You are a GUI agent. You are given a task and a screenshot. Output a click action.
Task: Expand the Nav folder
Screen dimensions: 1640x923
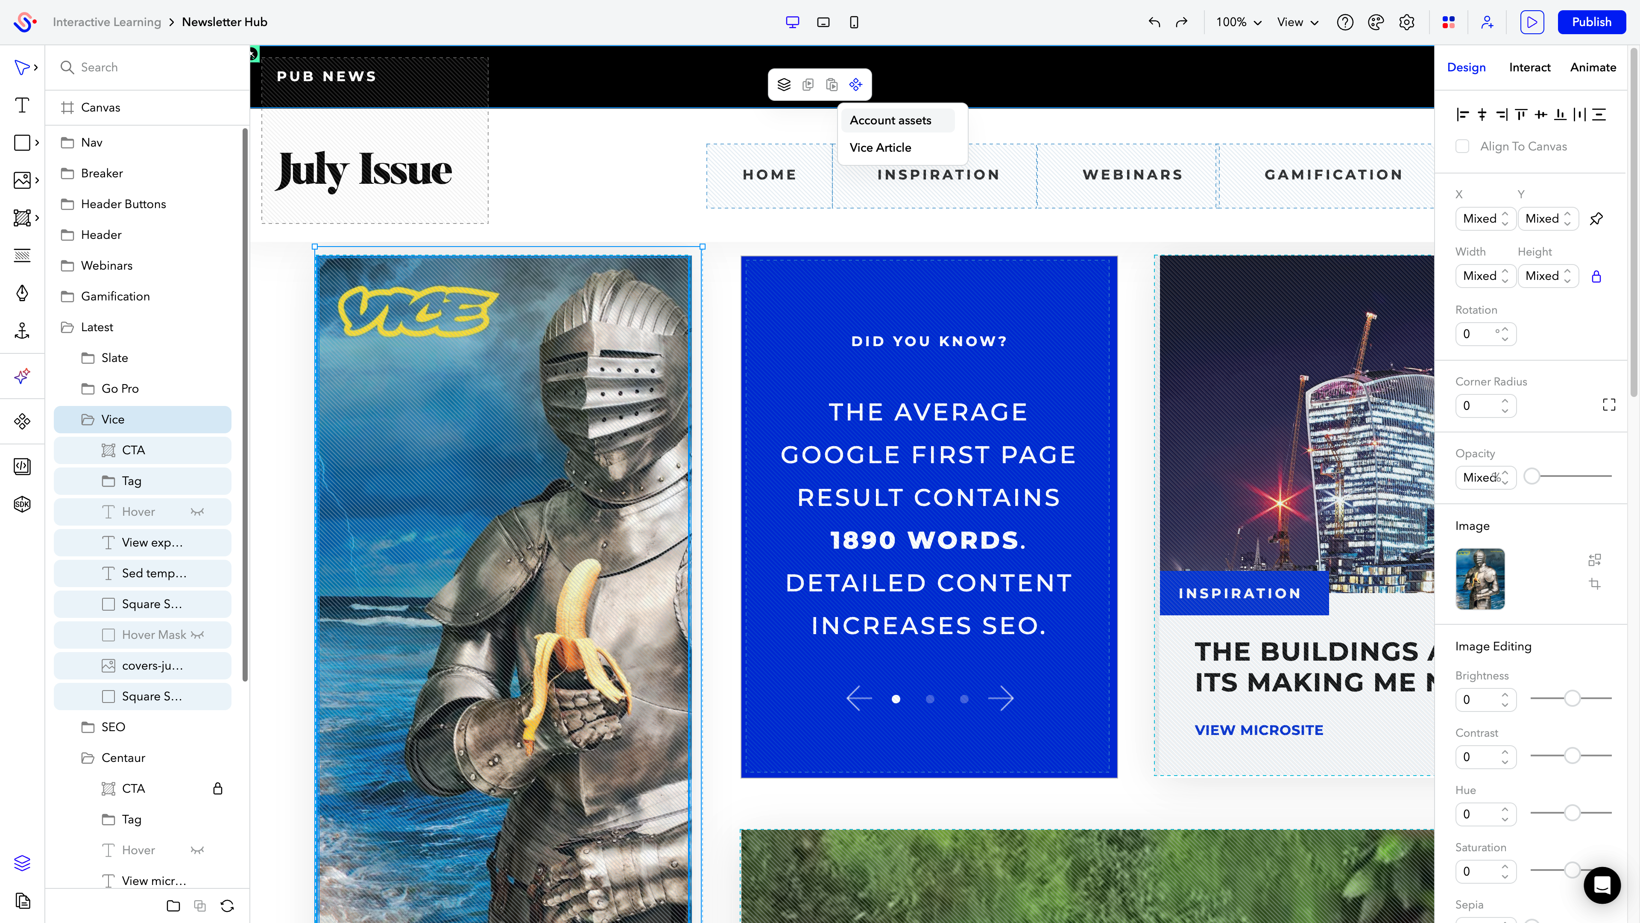click(67, 143)
